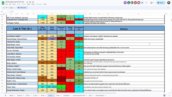The width and height of the screenshot is (172, 97).
Task: Select the Pure Value column header cell
Action: (x=52, y=28)
